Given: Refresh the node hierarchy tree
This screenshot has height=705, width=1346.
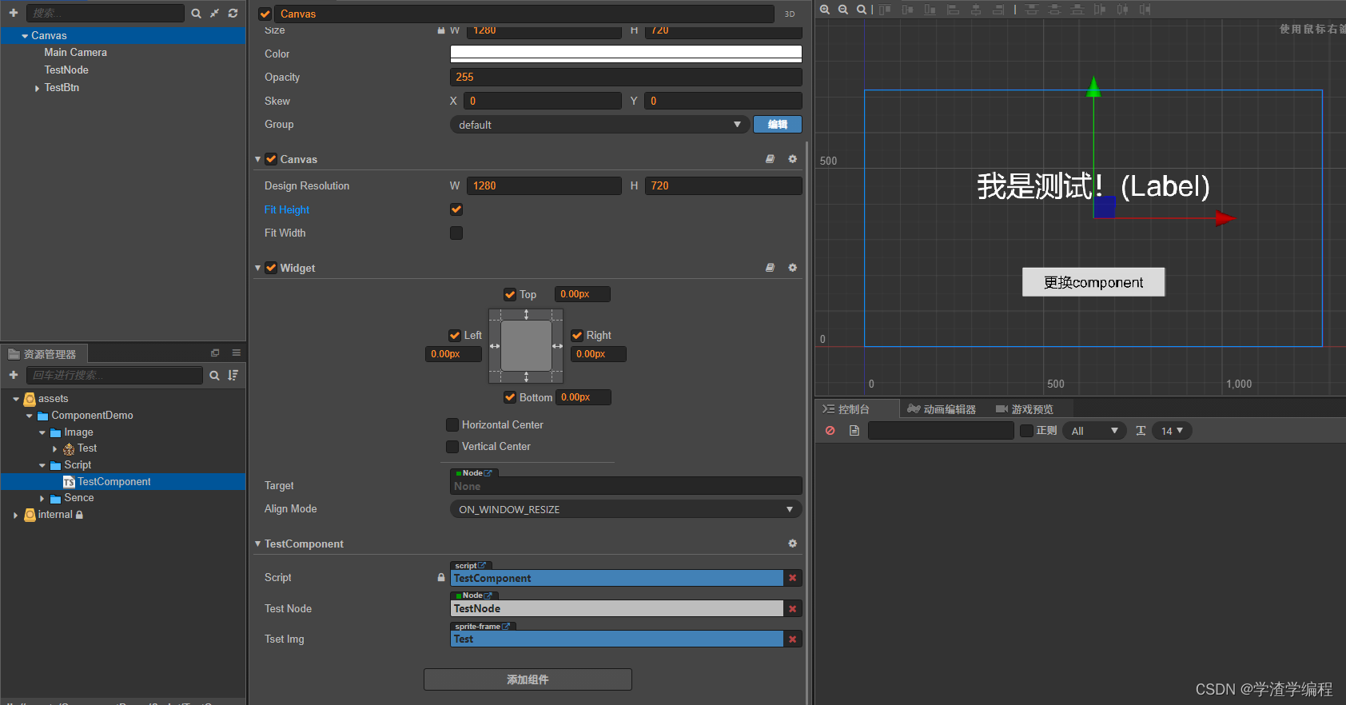Looking at the screenshot, I should [x=233, y=14].
